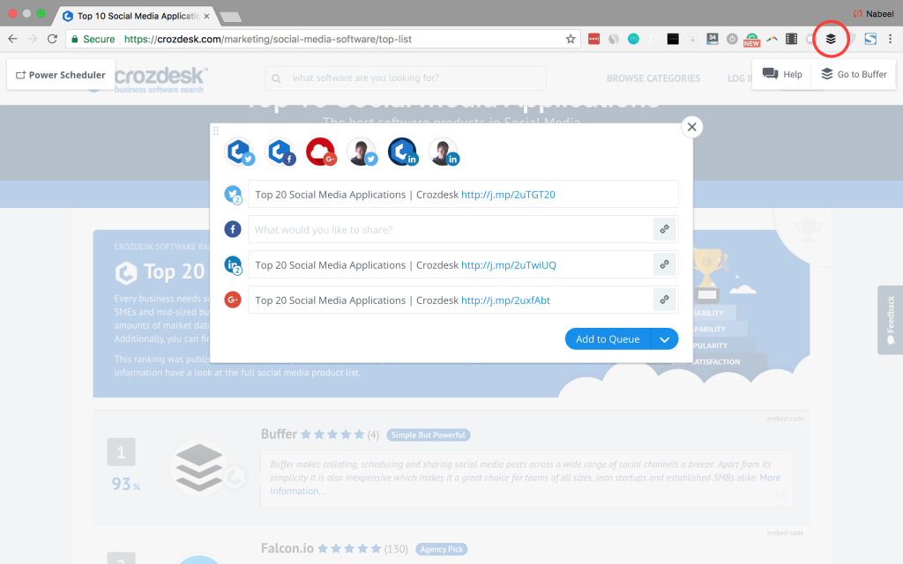Click the LinkedIn post text field
This screenshot has height=564, width=903.
click(x=451, y=264)
